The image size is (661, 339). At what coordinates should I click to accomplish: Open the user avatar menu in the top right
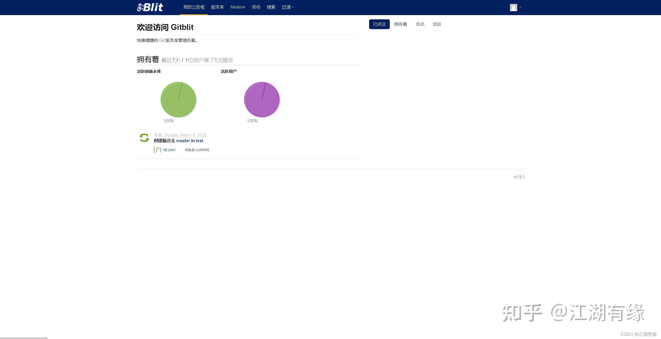[513, 7]
